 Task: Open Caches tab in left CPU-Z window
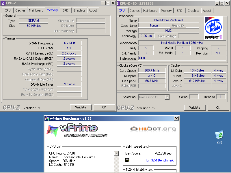pos(20,10)
